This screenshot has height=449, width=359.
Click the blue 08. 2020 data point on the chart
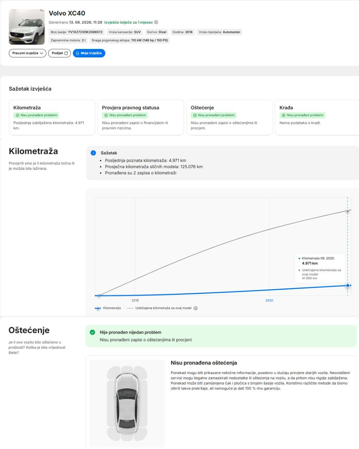[348, 286]
